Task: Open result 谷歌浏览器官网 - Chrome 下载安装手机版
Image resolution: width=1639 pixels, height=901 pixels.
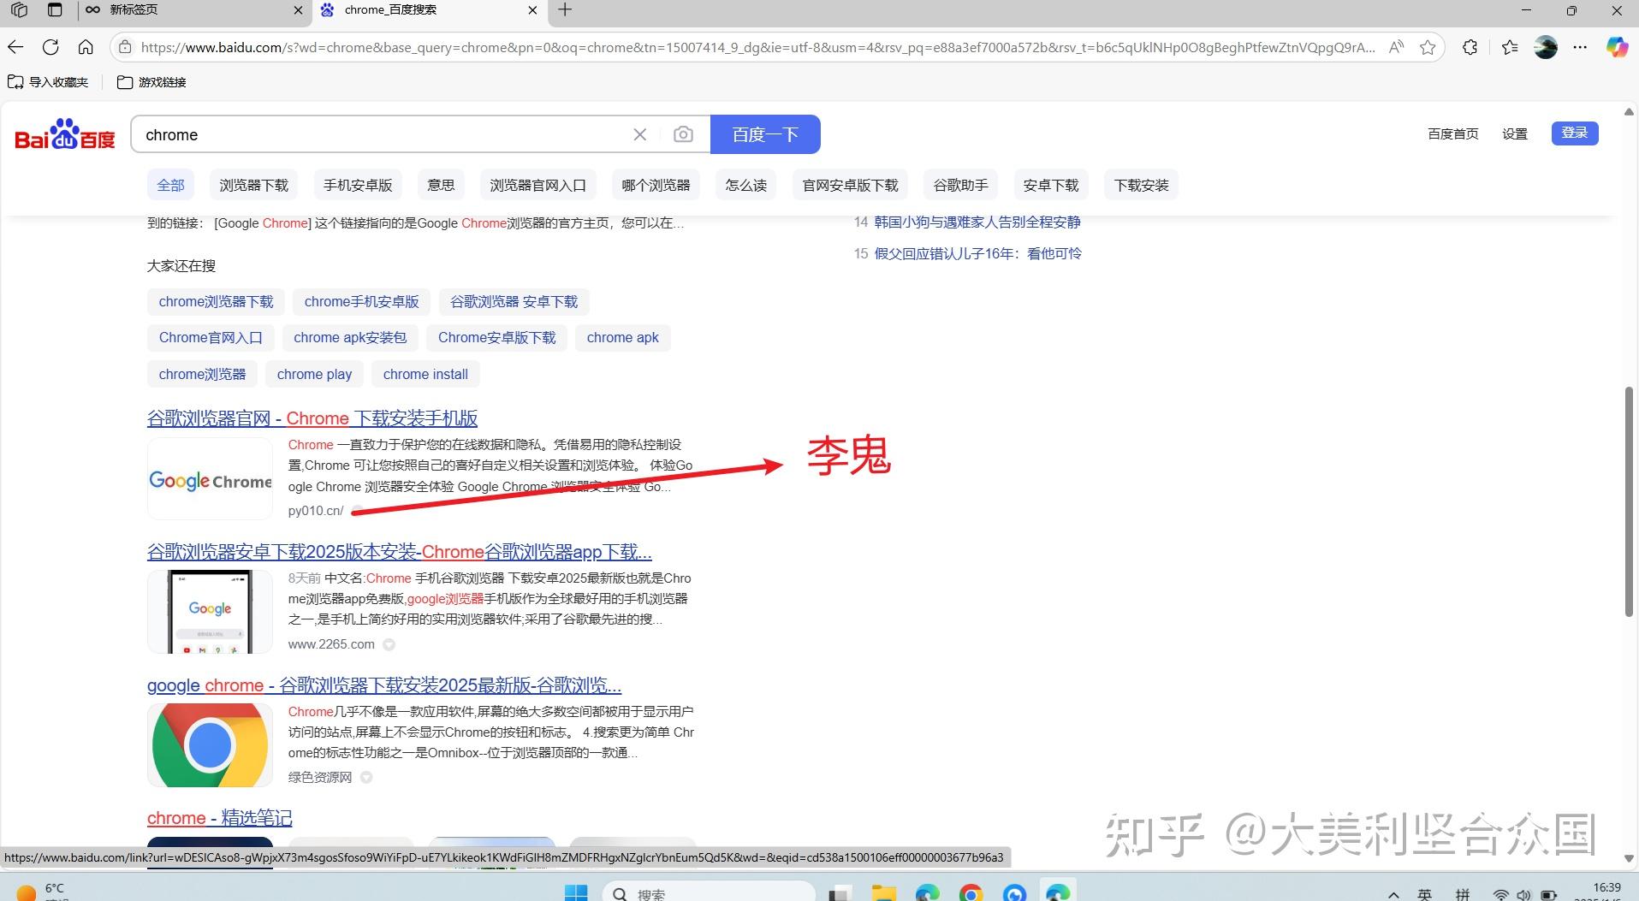Action: pyautogui.click(x=312, y=418)
